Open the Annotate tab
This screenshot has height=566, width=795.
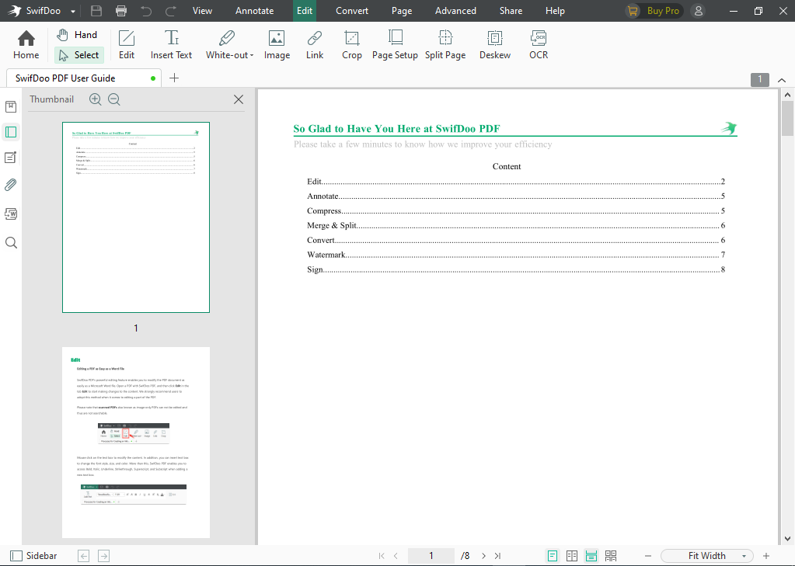click(254, 11)
